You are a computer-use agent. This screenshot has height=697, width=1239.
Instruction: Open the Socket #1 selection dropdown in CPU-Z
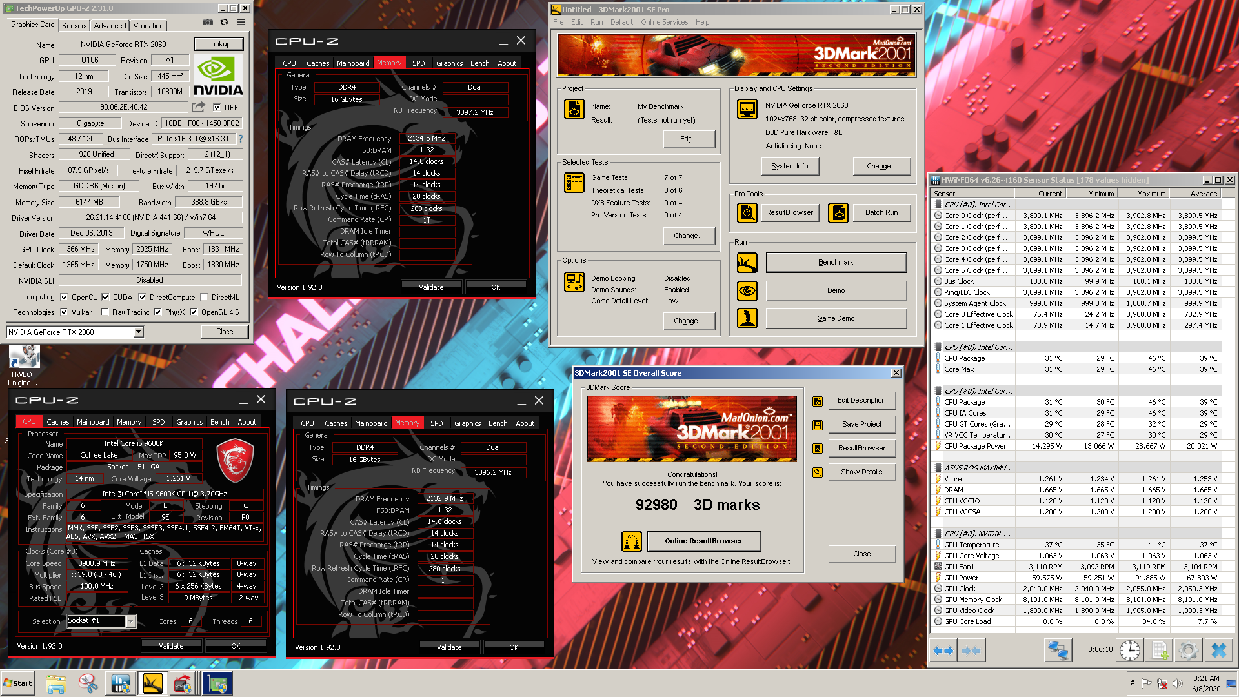pyautogui.click(x=130, y=621)
